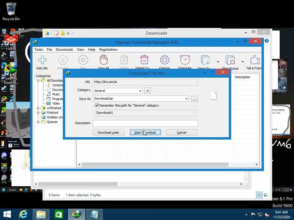Screen dimensions: 294x220
Task: Open the File menu
Action: [x=49, y=50]
